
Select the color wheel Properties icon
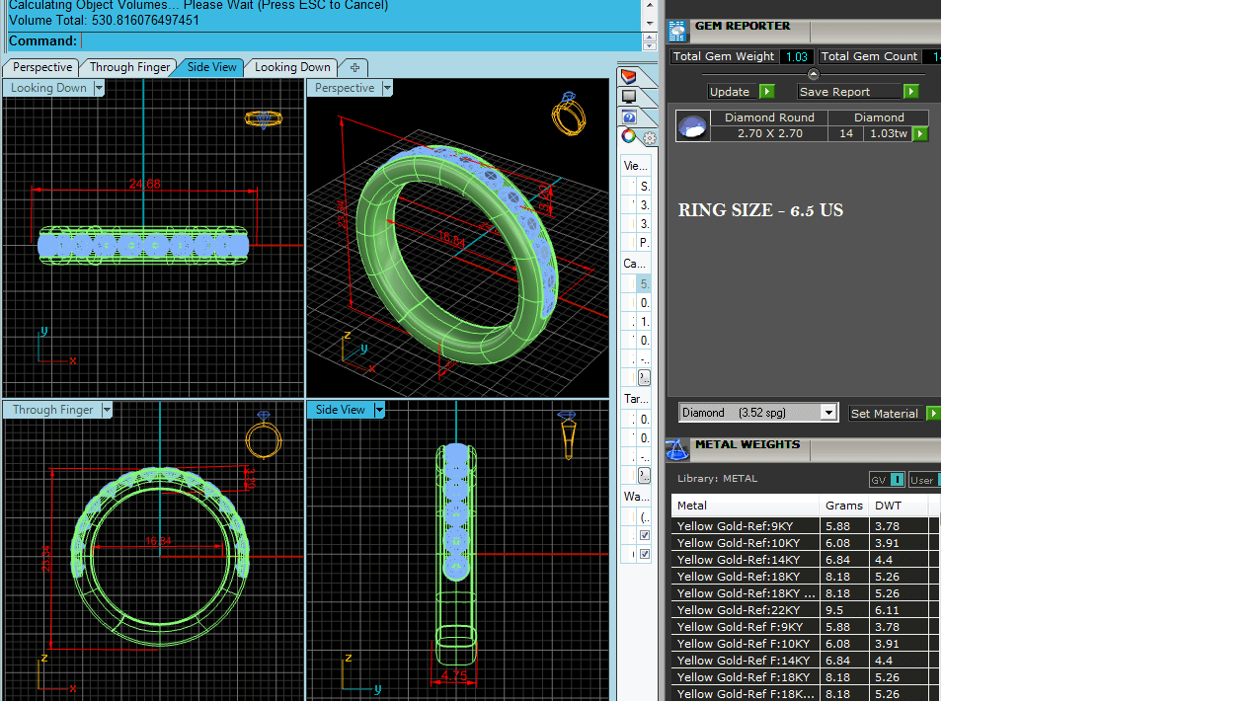629,136
